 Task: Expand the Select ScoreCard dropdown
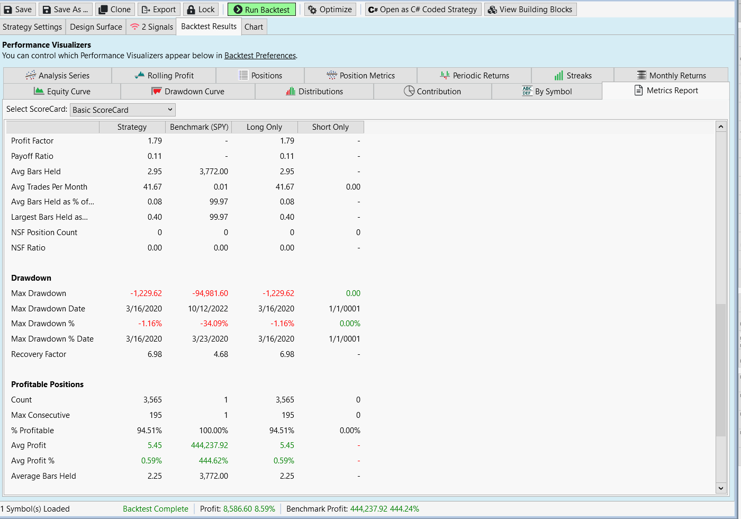(x=122, y=110)
